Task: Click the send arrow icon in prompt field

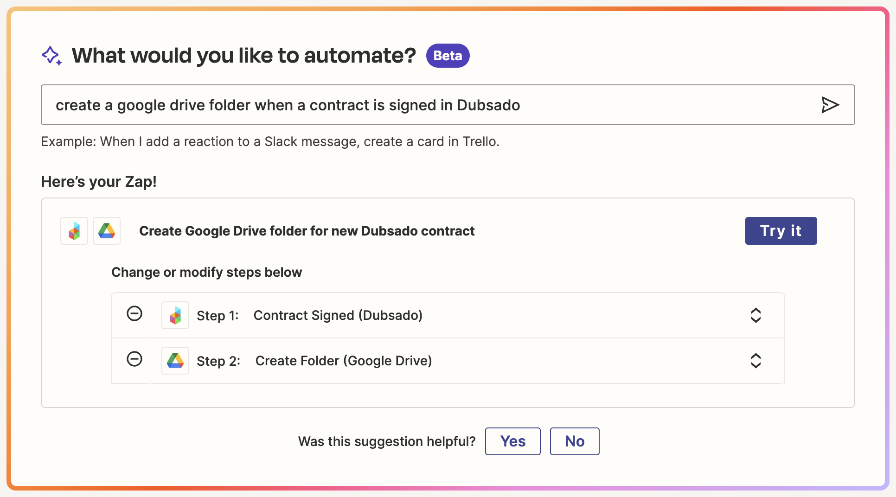Action: pos(830,105)
